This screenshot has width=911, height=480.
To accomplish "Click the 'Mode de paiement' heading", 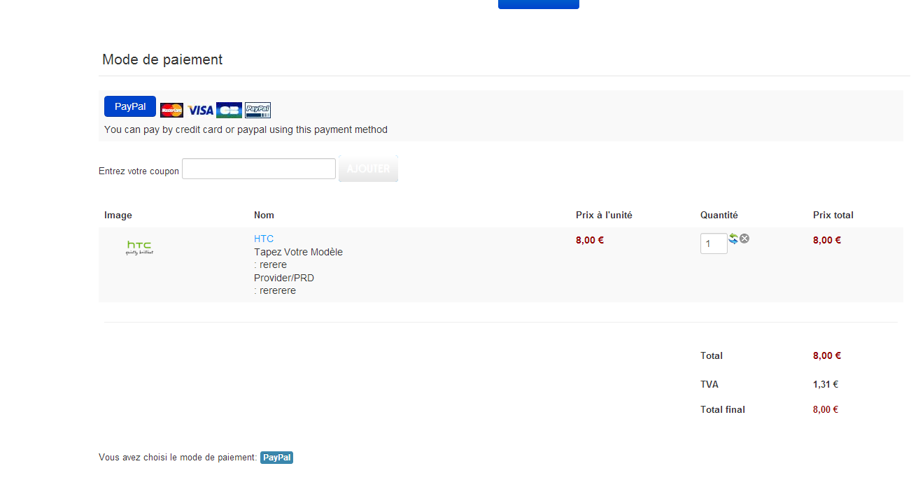I will pos(162,59).
